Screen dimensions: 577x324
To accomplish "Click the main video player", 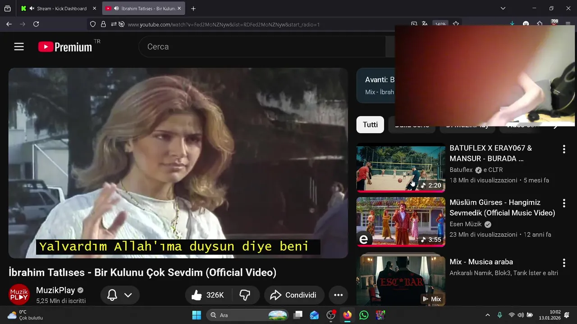I will (178, 163).
